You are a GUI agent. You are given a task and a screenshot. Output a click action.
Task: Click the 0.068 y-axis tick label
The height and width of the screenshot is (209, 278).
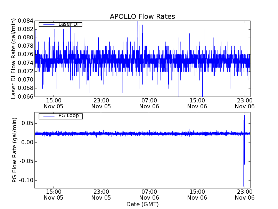pos(25,88)
